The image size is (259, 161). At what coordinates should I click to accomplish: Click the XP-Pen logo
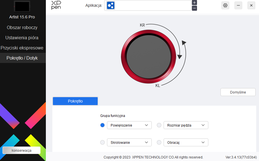[x=56, y=5]
